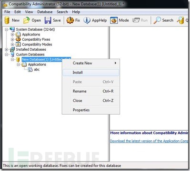Click the custom database Applications folder icon
Image resolution: width=190 pixels, height=171 pixels.
coord(24,64)
